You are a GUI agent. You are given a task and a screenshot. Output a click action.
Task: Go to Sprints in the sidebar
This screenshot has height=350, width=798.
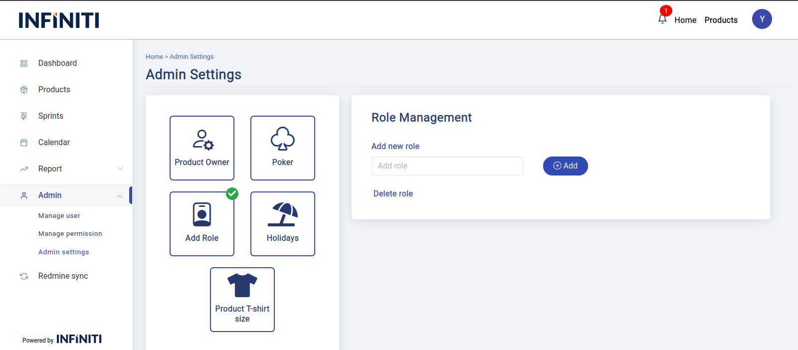click(51, 116)
